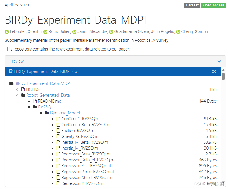Click zip archive icon beside BIRDy_Experiment_Data_MDPI.zip
228x189 pixels.
(x=11, y=71)
